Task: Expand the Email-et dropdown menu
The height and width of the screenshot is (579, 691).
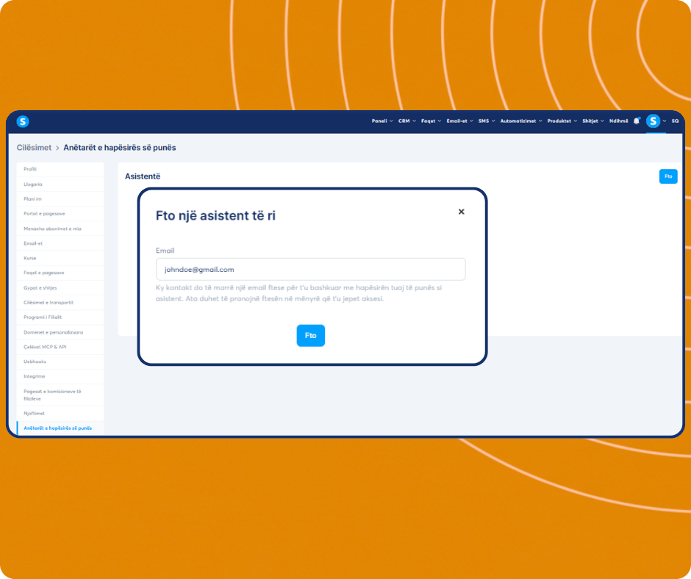Action: [459, 121]
